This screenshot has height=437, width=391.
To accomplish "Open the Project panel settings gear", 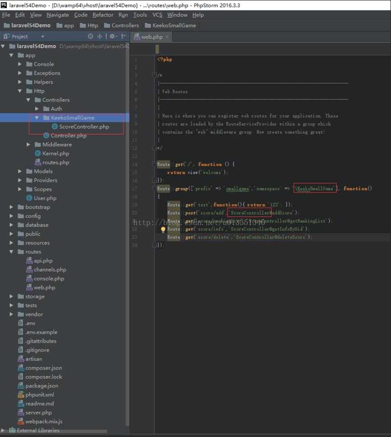I will point(110,37).
